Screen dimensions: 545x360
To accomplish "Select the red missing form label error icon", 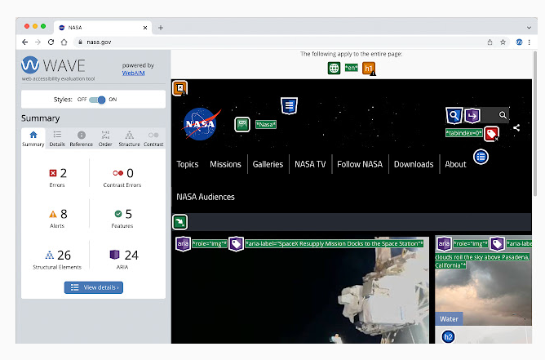I will (x=491, y=134).
